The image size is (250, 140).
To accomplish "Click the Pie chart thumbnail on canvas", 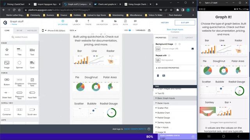I will [x=80, y=87].
